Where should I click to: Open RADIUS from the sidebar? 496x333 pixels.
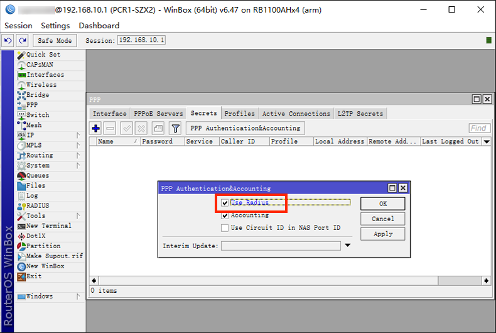pos(51,205)
